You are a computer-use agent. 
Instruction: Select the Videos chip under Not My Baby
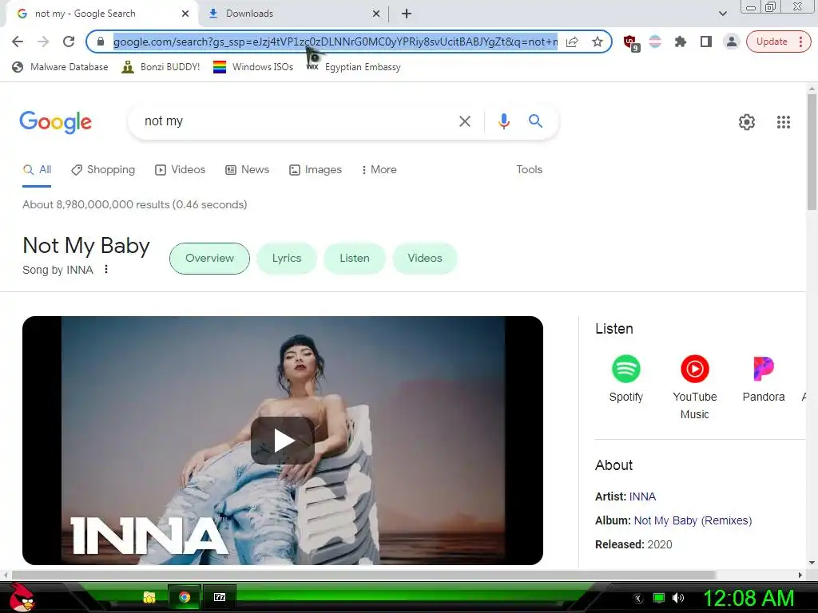425,259
